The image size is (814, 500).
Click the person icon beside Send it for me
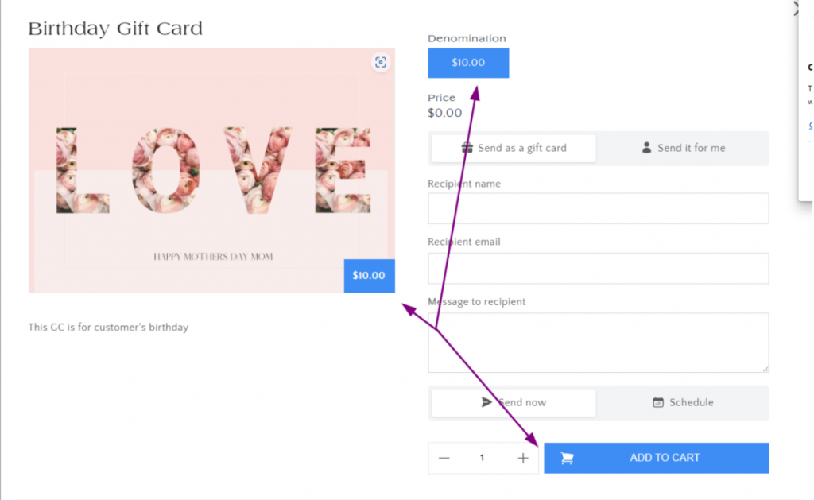point(646,148)
